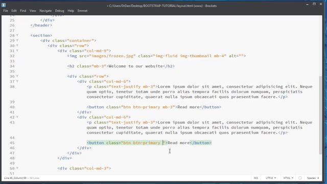Collapse the col-md-6 div on line 42
This screenshot has height=184, width=327.
pos(17,117)
